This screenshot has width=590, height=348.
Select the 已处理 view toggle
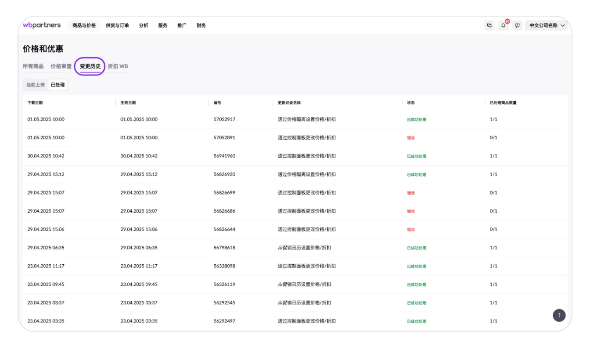(x=58, y=85)
